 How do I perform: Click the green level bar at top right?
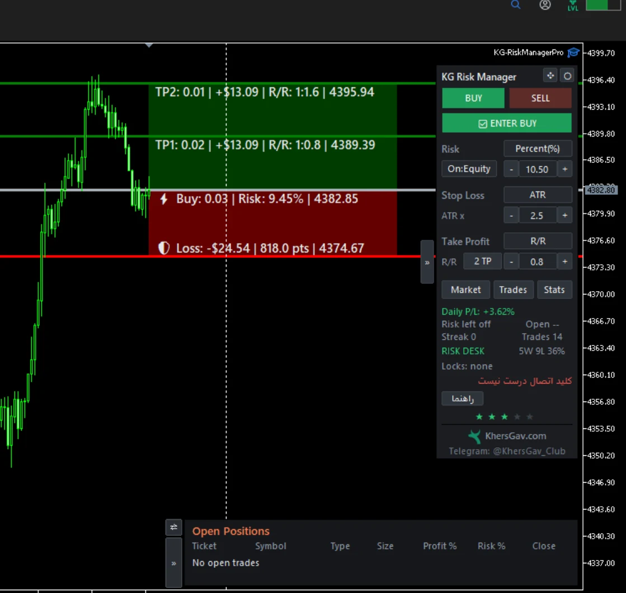(x=603, y=5)
